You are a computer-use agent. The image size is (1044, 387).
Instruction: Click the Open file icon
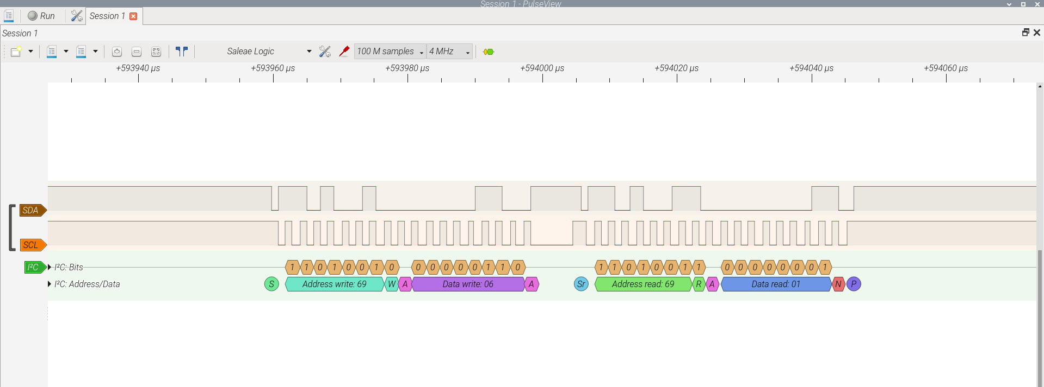[52, 52]
